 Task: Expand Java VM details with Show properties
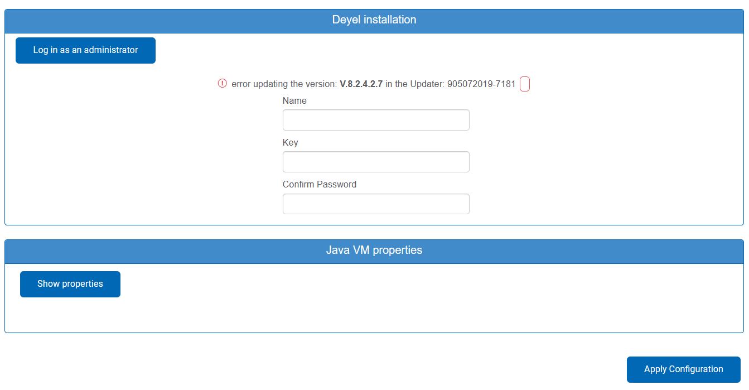[70, 284]
